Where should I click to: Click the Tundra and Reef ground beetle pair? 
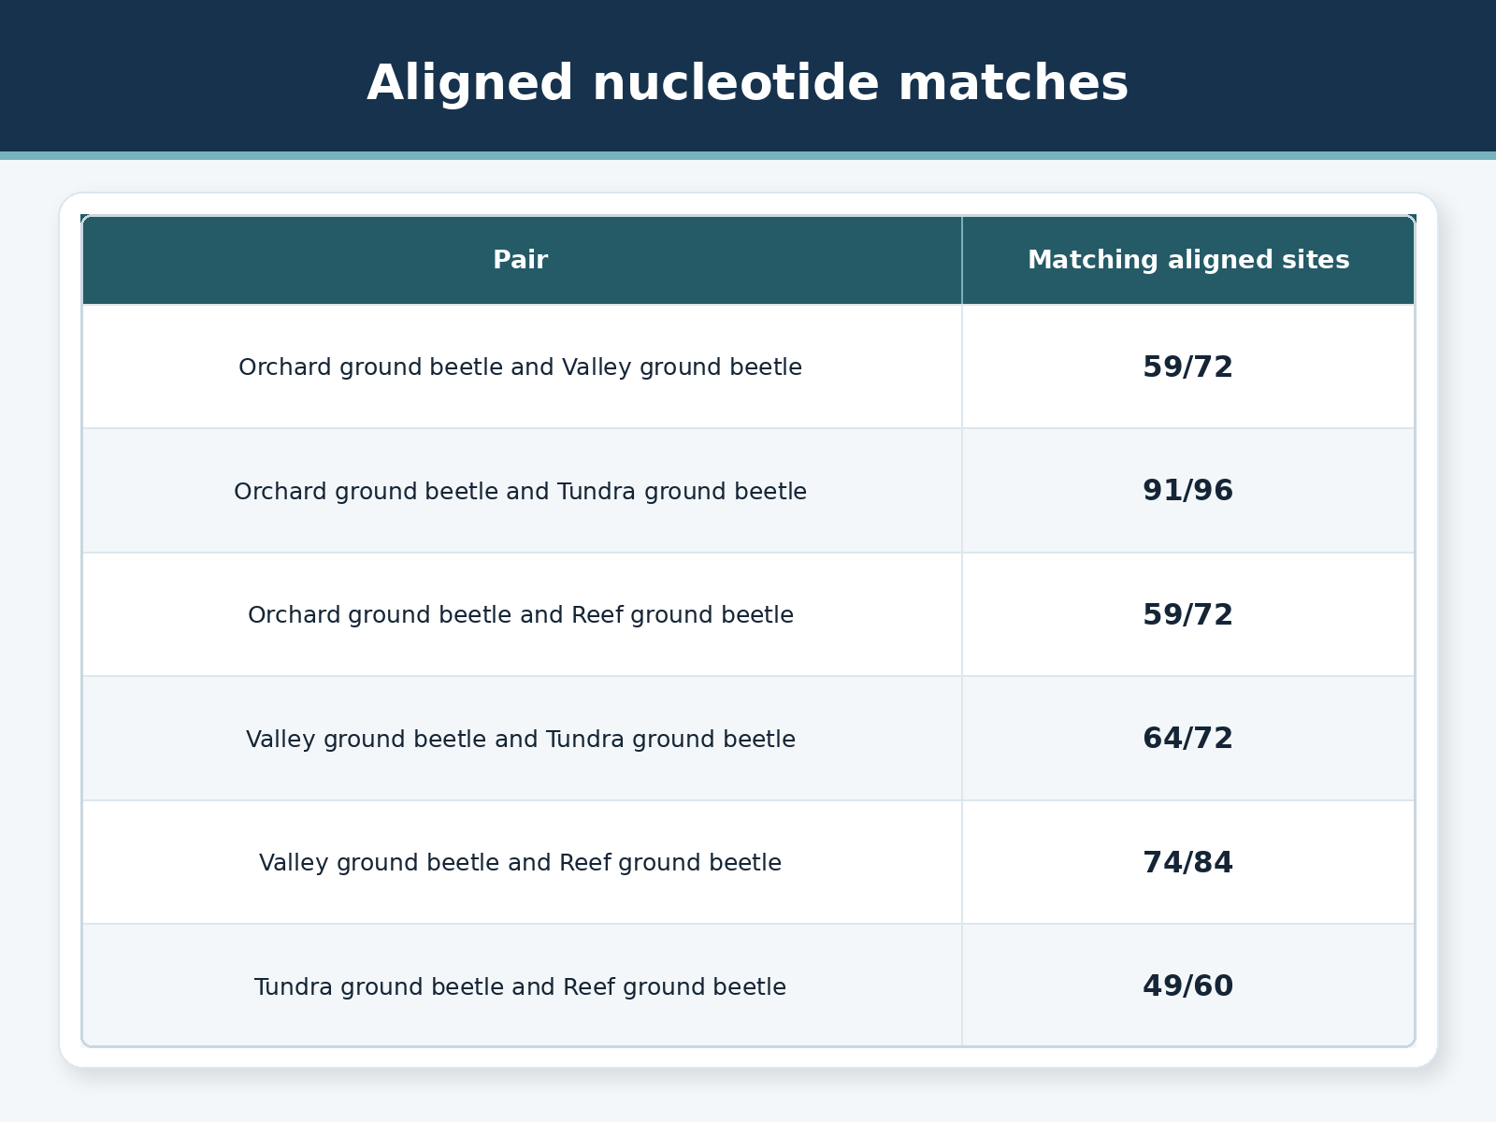(521, 987)
